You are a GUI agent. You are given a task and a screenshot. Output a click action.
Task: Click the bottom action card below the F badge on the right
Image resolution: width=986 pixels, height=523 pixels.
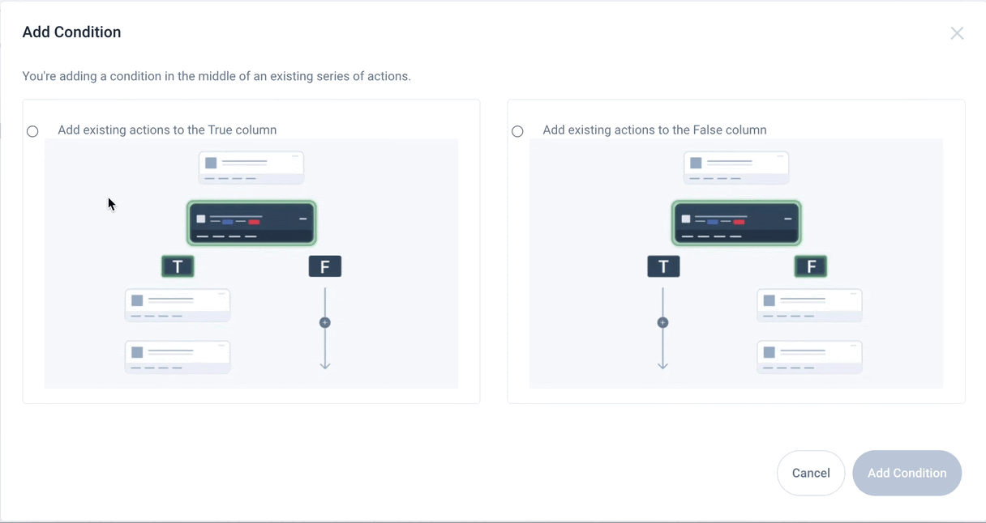point(809,357)
